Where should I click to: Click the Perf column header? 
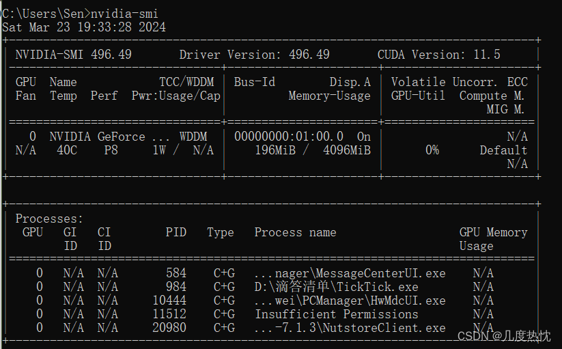point(104,96)
